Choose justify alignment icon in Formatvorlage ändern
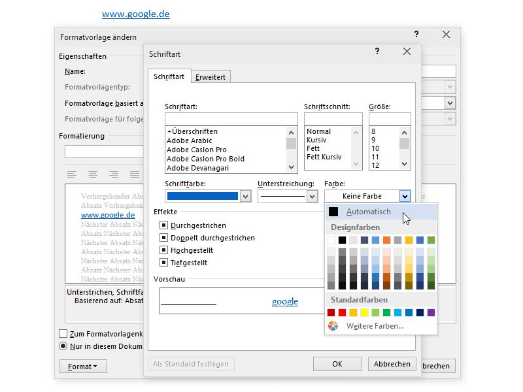This screenshot has height=392, width=523. click(x=135, y=174)
